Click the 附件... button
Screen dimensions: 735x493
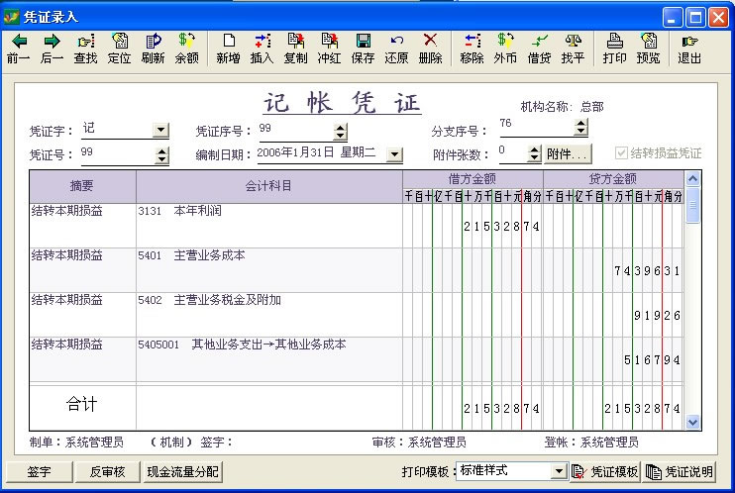568,153
